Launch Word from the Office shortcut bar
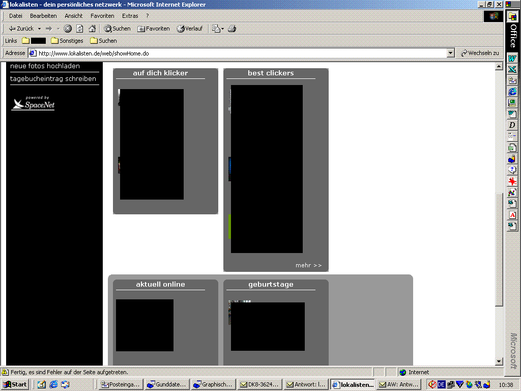Screen dimensions: 521x391 pos(512,58)
